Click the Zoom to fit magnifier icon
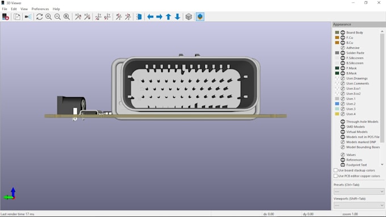The width and height of the screenshot is (386, 217). [66, 16]
